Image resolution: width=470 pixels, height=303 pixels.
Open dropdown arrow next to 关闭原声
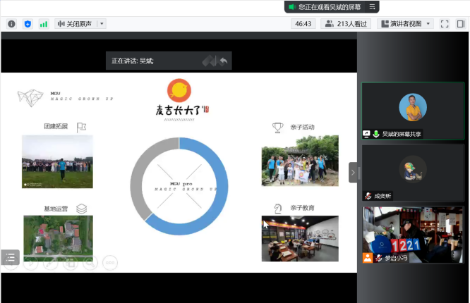102,23
